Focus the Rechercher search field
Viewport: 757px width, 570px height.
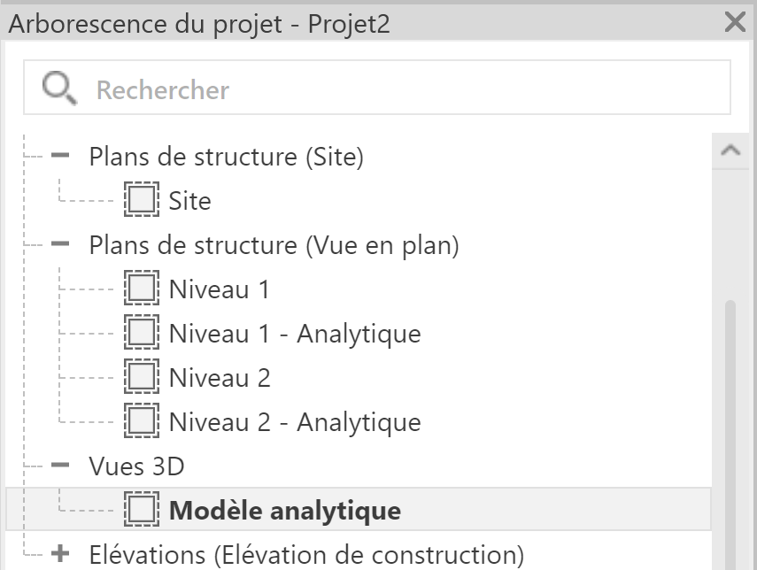tap(377, 88)
